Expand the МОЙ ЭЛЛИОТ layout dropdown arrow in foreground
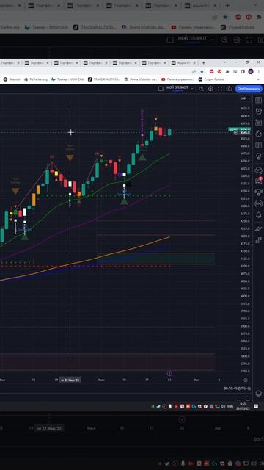 [x=192, y=88]
